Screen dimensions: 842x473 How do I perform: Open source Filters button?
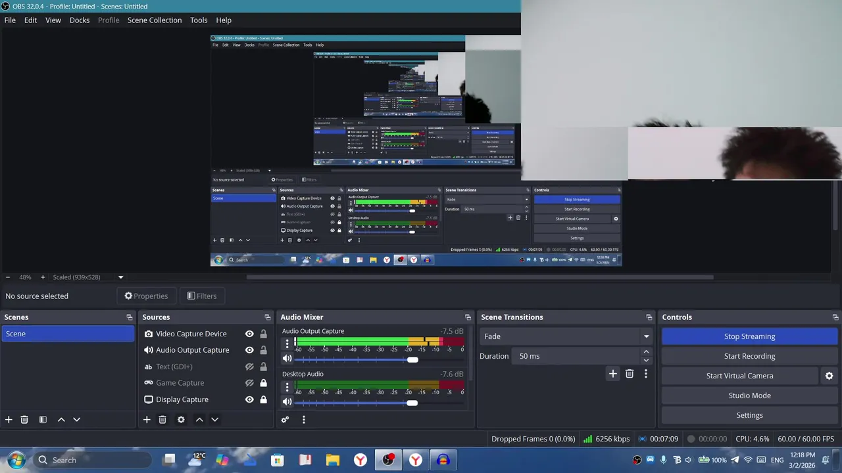(202, 296)
